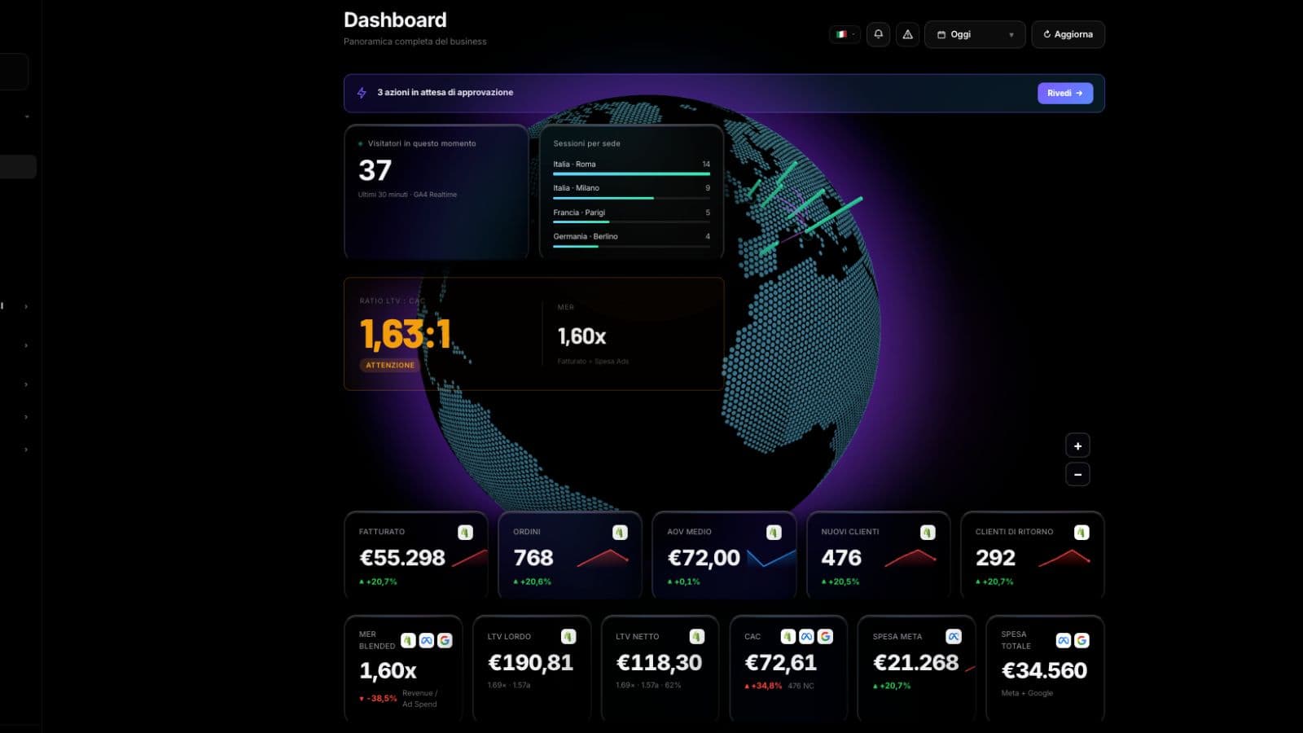Click the Aggiorna refresh button

(1068, 34)
